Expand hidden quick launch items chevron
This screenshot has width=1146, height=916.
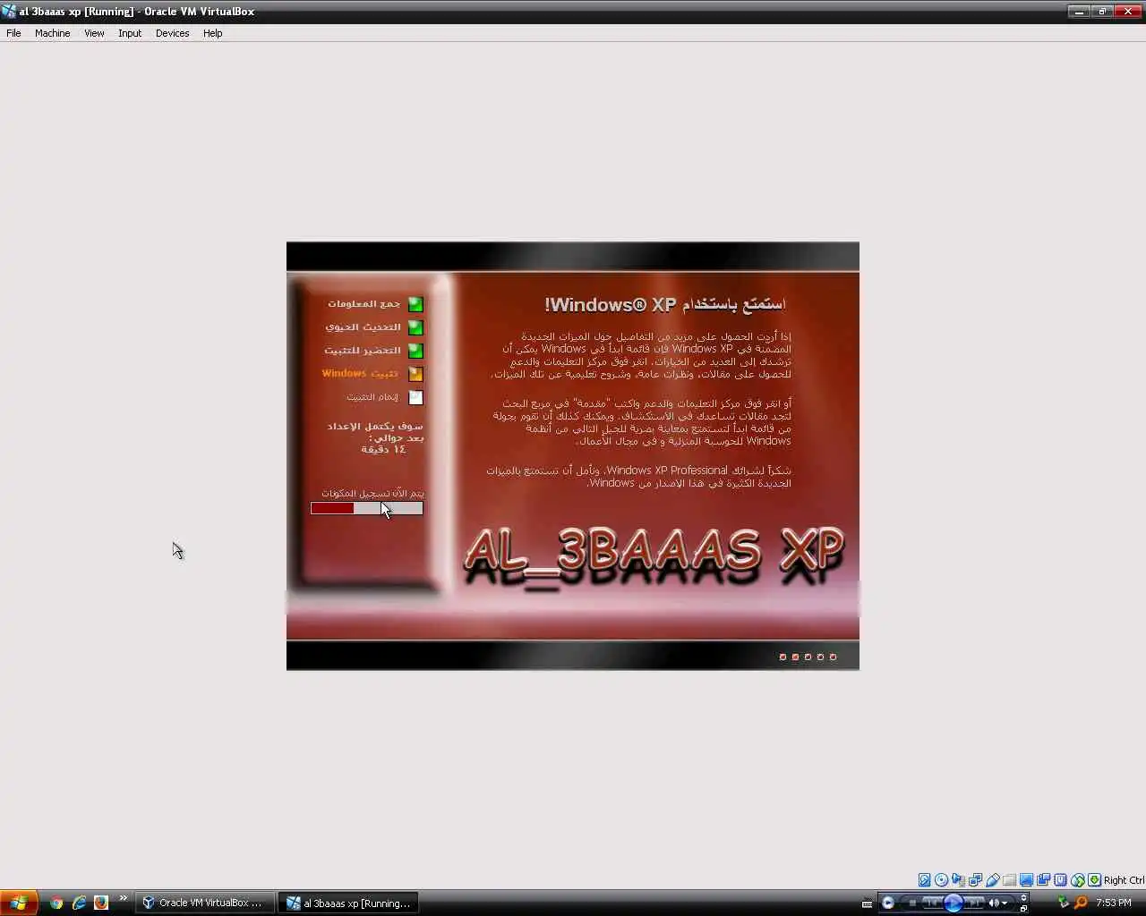click(x=123, y=898)
